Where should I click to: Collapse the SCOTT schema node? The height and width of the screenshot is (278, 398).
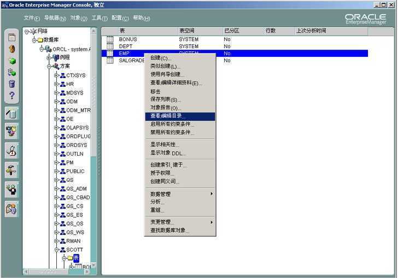[x=57, y=250]
